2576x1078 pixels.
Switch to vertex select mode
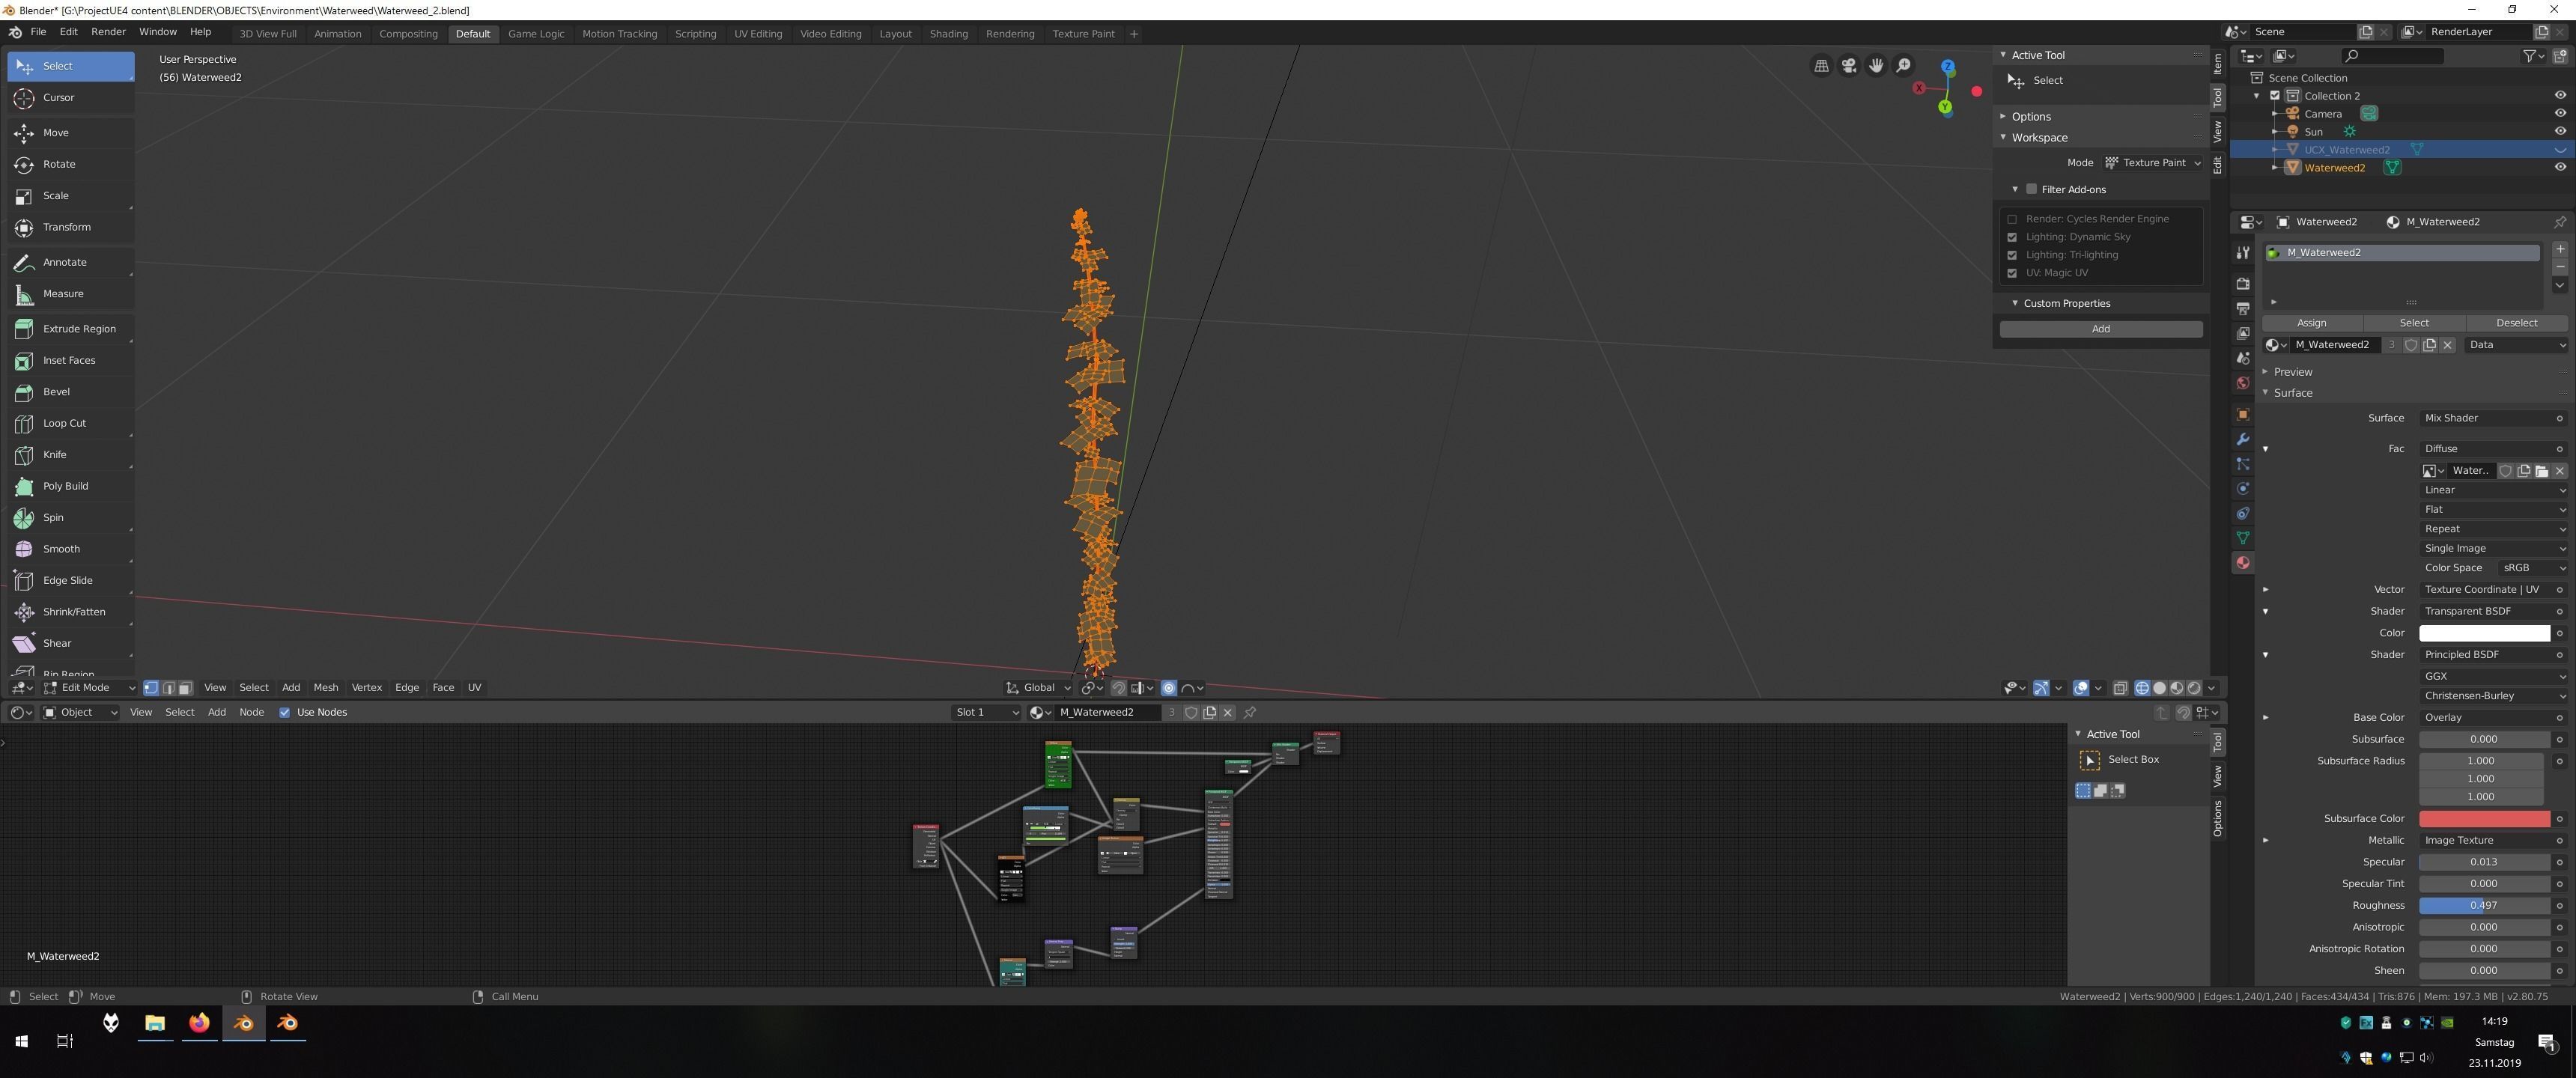coord(151,688)
